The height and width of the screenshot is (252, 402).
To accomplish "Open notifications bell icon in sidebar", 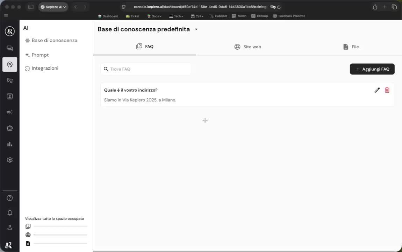I will [10, 213].
